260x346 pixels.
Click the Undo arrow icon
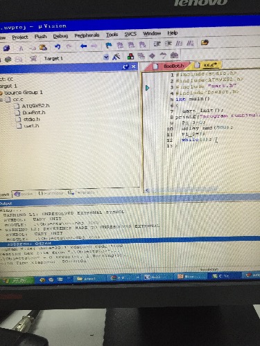click(x=58, y=47)
